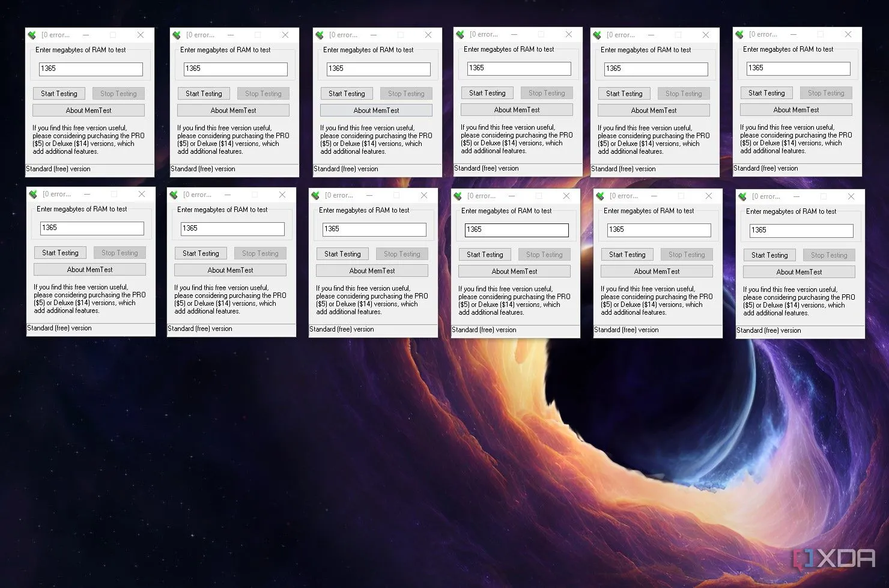
Task: Open About MemTest in top row's fifth window
Action: 654,111
